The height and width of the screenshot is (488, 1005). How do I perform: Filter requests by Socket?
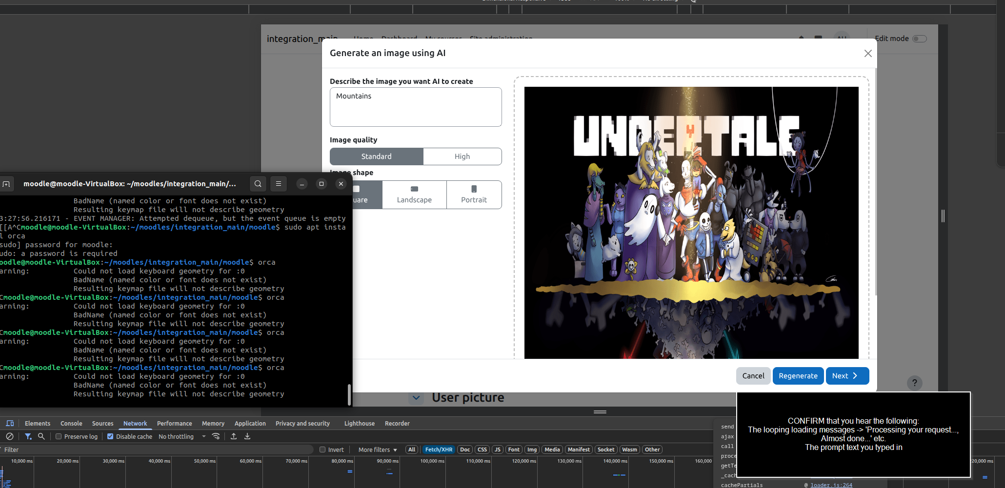(x=606, y=449)
